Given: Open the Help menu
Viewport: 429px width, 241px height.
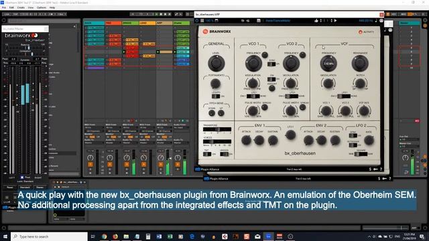Looking at the screenshot, I should pyautogui.click(x=52, y=7).
